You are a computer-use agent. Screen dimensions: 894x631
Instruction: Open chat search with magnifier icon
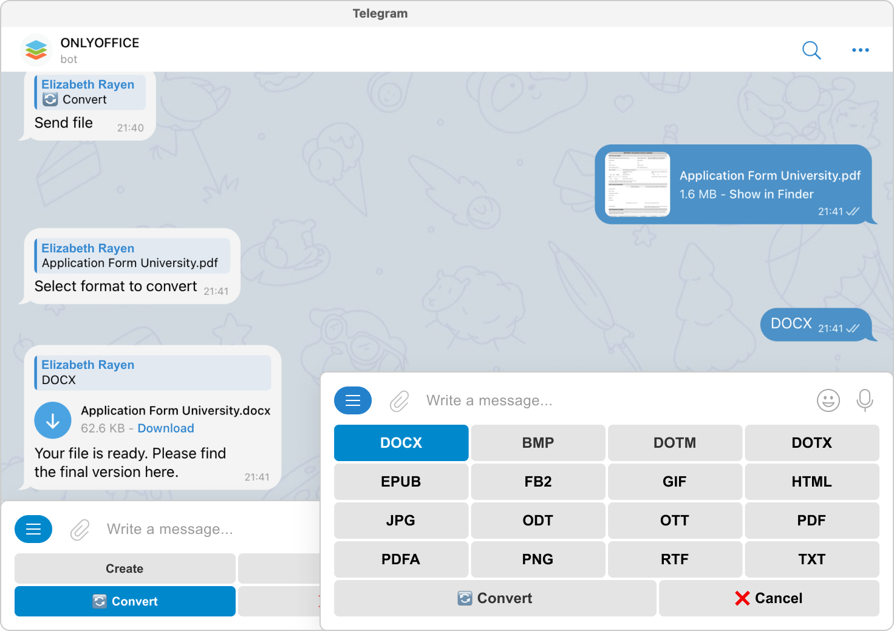(x=811, y=50)
